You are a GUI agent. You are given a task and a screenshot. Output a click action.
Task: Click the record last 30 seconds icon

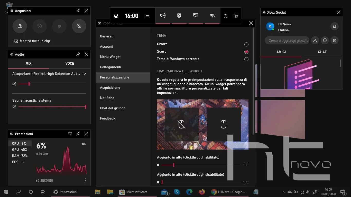[x=40, y=26]
